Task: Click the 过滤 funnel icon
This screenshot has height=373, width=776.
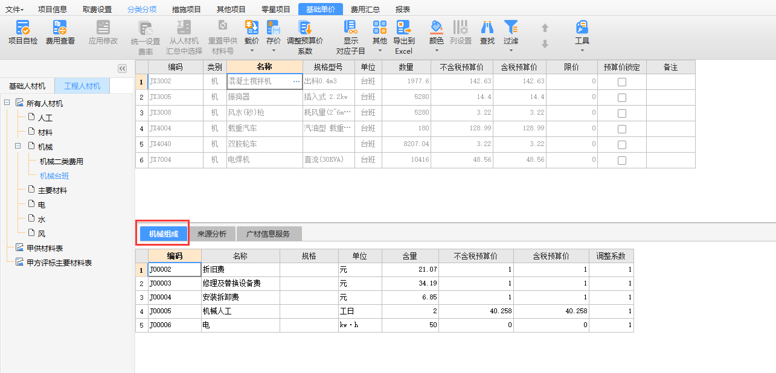Action: 511,28
